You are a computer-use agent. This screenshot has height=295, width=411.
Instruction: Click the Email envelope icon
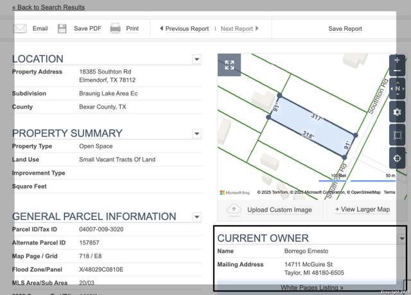coord(20,28)
